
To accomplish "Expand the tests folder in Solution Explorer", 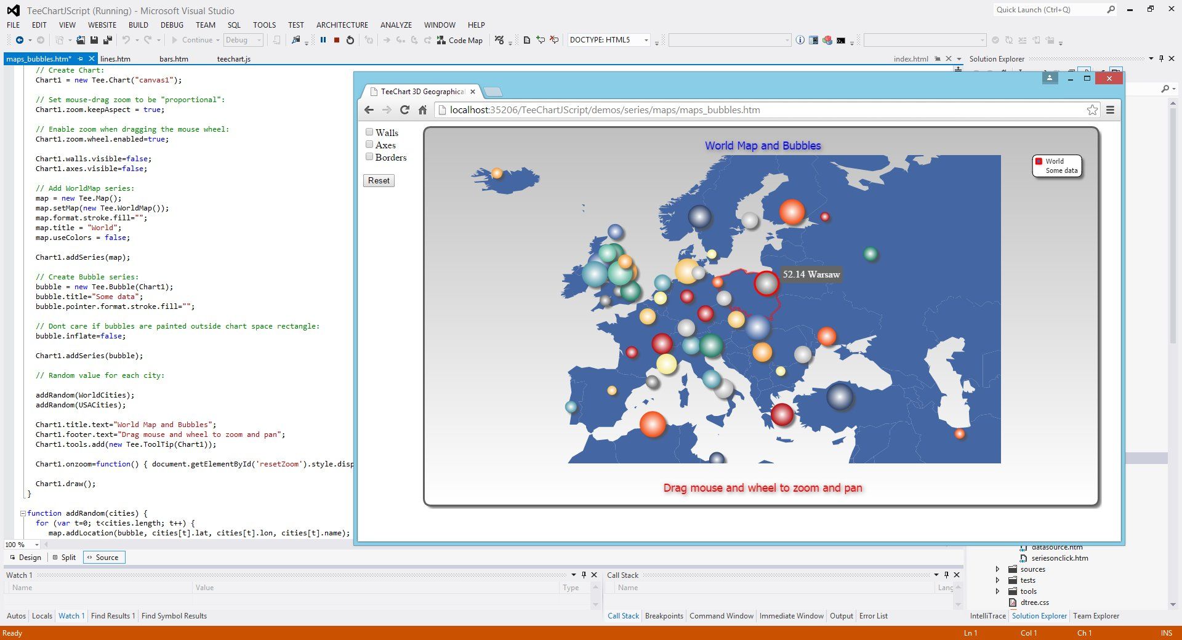I will point(997,580).
